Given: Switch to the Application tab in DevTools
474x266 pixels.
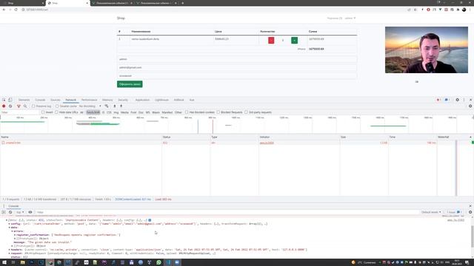Looking at the screenshot, I should (142, 100).
